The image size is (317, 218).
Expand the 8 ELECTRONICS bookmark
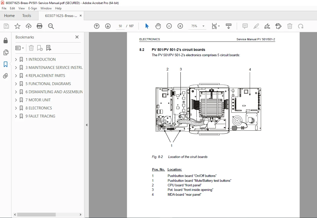tap(16, 108)
